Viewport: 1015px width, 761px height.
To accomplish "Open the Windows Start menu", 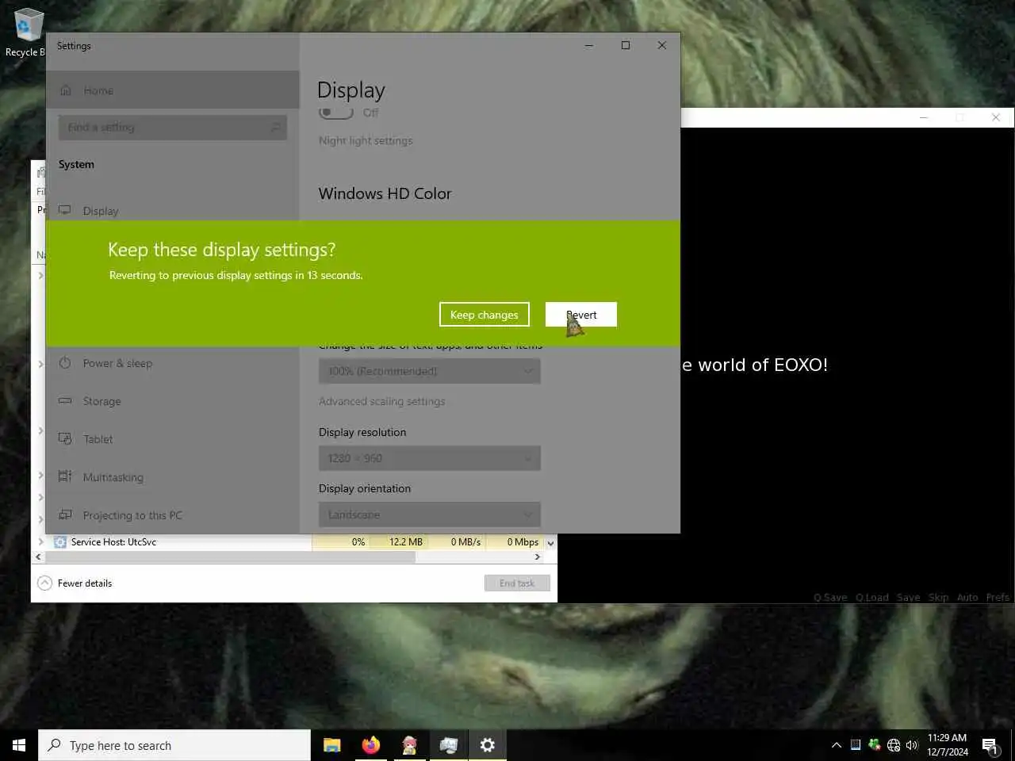I will pos(19,745).
